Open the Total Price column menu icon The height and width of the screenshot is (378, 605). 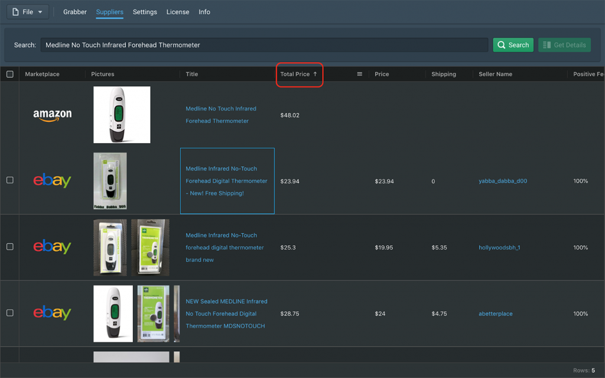359,75
